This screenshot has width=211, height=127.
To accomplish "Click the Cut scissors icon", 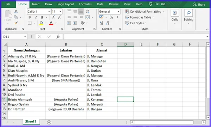I will [x=16, y=12].
